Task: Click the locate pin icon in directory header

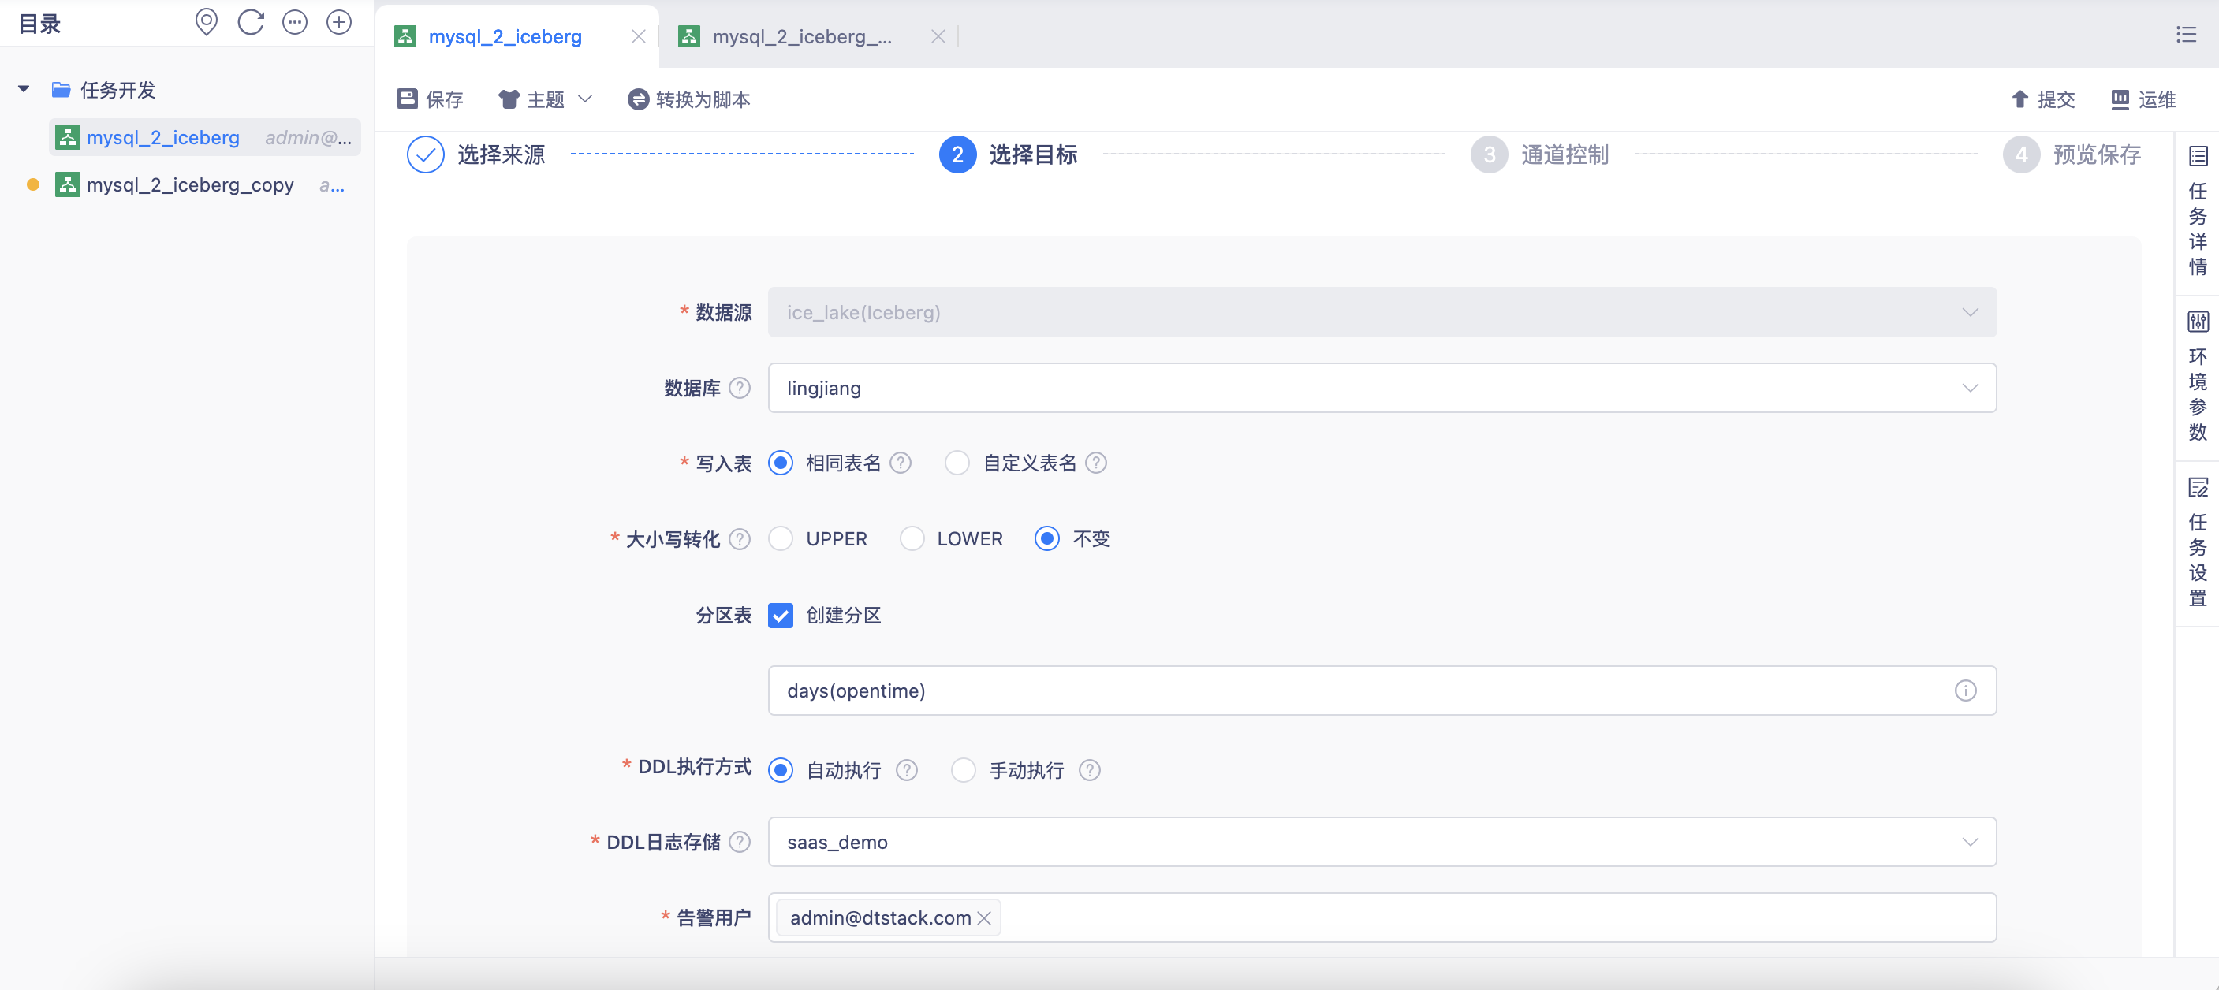Action: (x=206, y=22)
